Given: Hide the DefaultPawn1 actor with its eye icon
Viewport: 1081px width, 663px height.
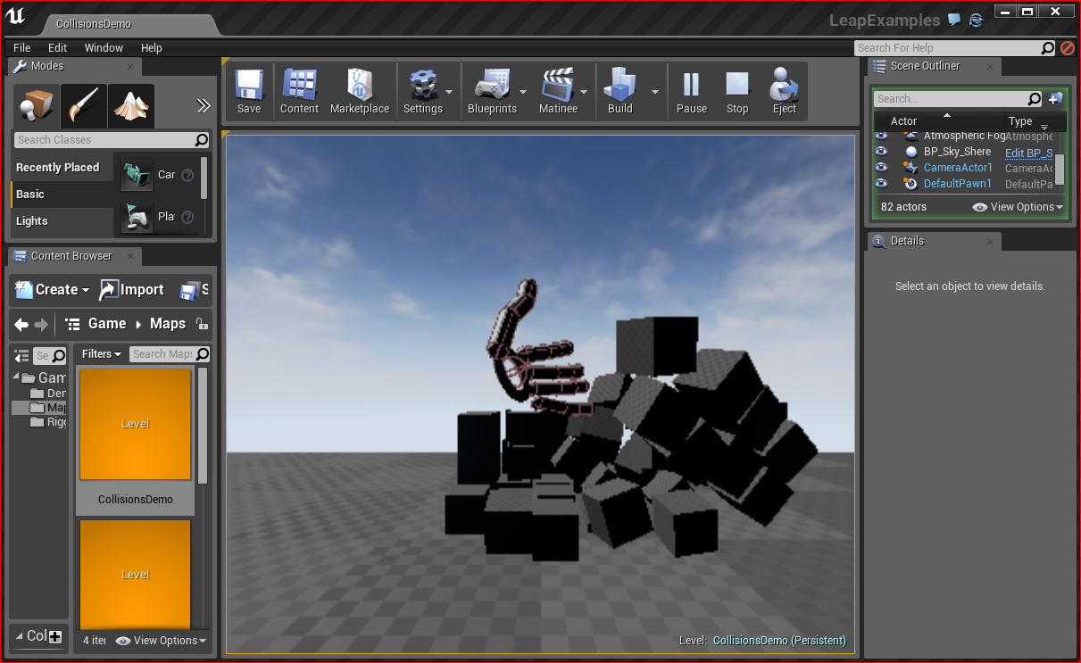Looking at the screenshot, I should click(882, 184).
